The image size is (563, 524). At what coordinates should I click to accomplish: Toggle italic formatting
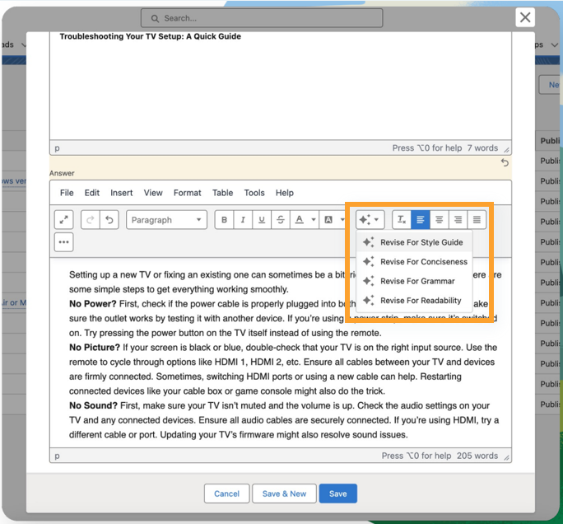243,220
